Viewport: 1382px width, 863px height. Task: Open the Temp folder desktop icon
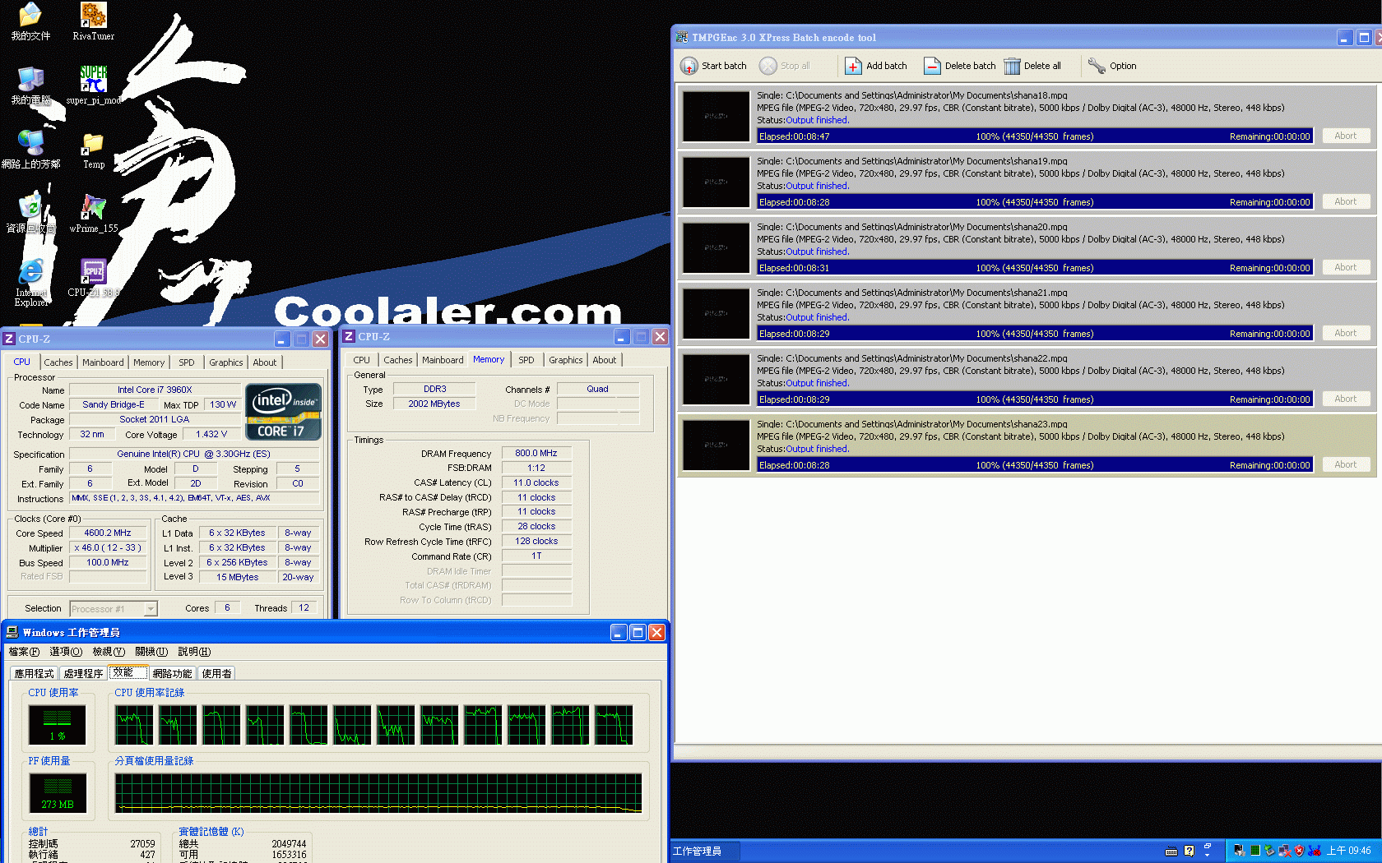93,143
